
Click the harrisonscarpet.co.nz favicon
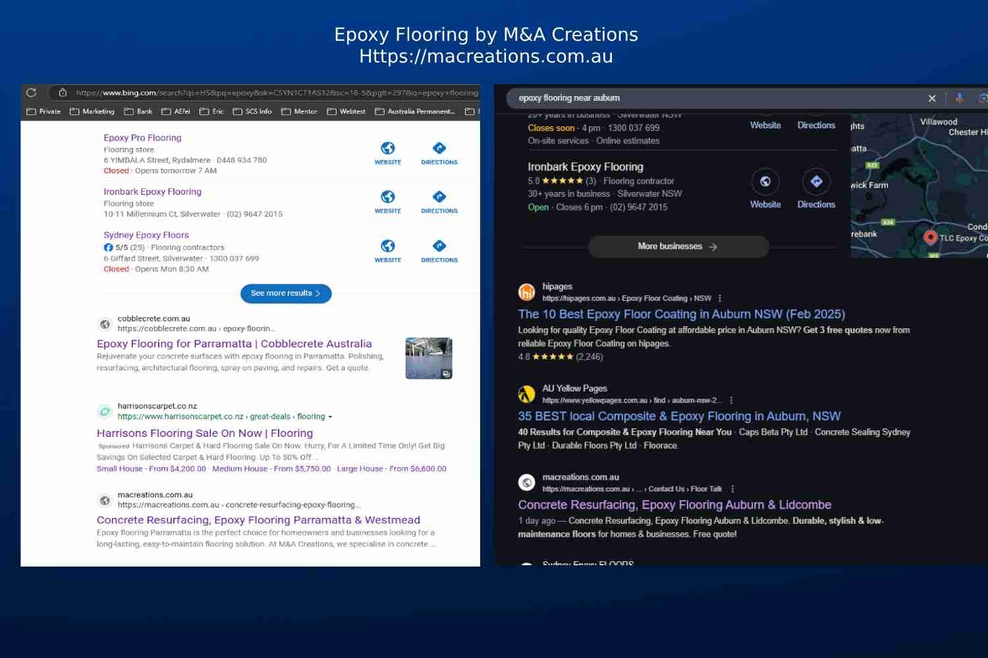click(105, 411)
